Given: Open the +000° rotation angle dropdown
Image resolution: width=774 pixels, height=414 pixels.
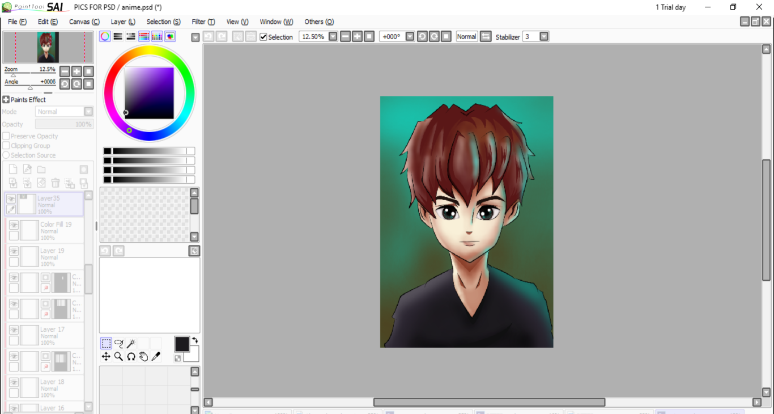Looking at the screenshot, I should click(x=410, y=36).
